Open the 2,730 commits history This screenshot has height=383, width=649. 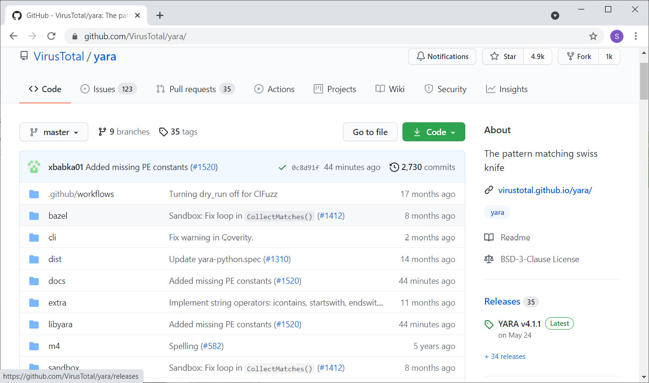422,167
